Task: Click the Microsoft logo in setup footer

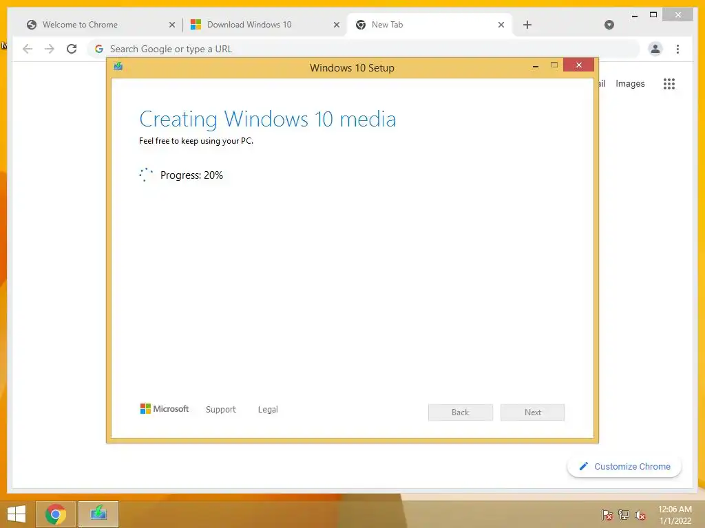Action: coord(165,408)
